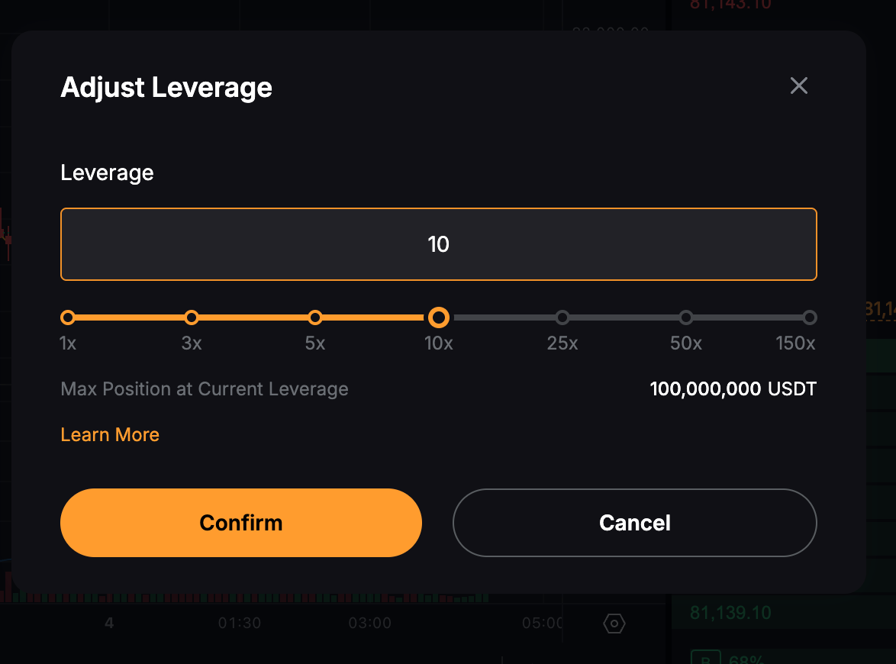Viewport: 896px width, 664px height.
Task: Close the Adjust Leverage dialog
Action: (799, 85)
